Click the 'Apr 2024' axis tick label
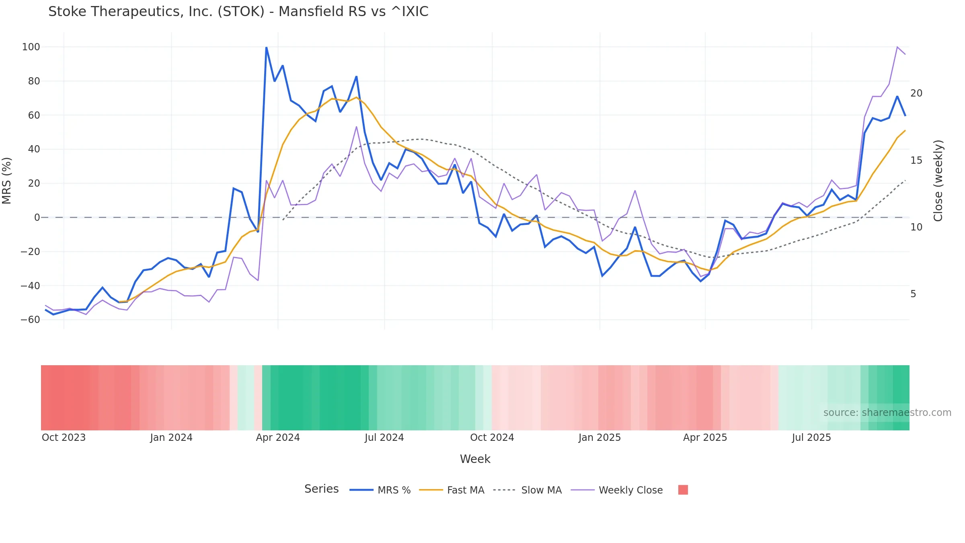The width and height of the screenshot is (965, 543). [x=278, y=438]
